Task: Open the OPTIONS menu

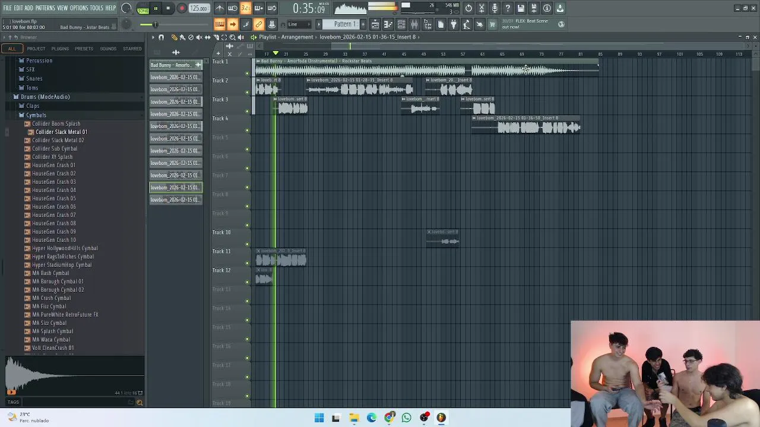Action: (79, 8)
